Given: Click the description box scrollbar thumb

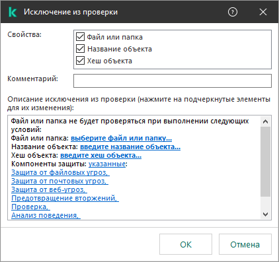Looking at the screenshot, I should tap(266, 162).
